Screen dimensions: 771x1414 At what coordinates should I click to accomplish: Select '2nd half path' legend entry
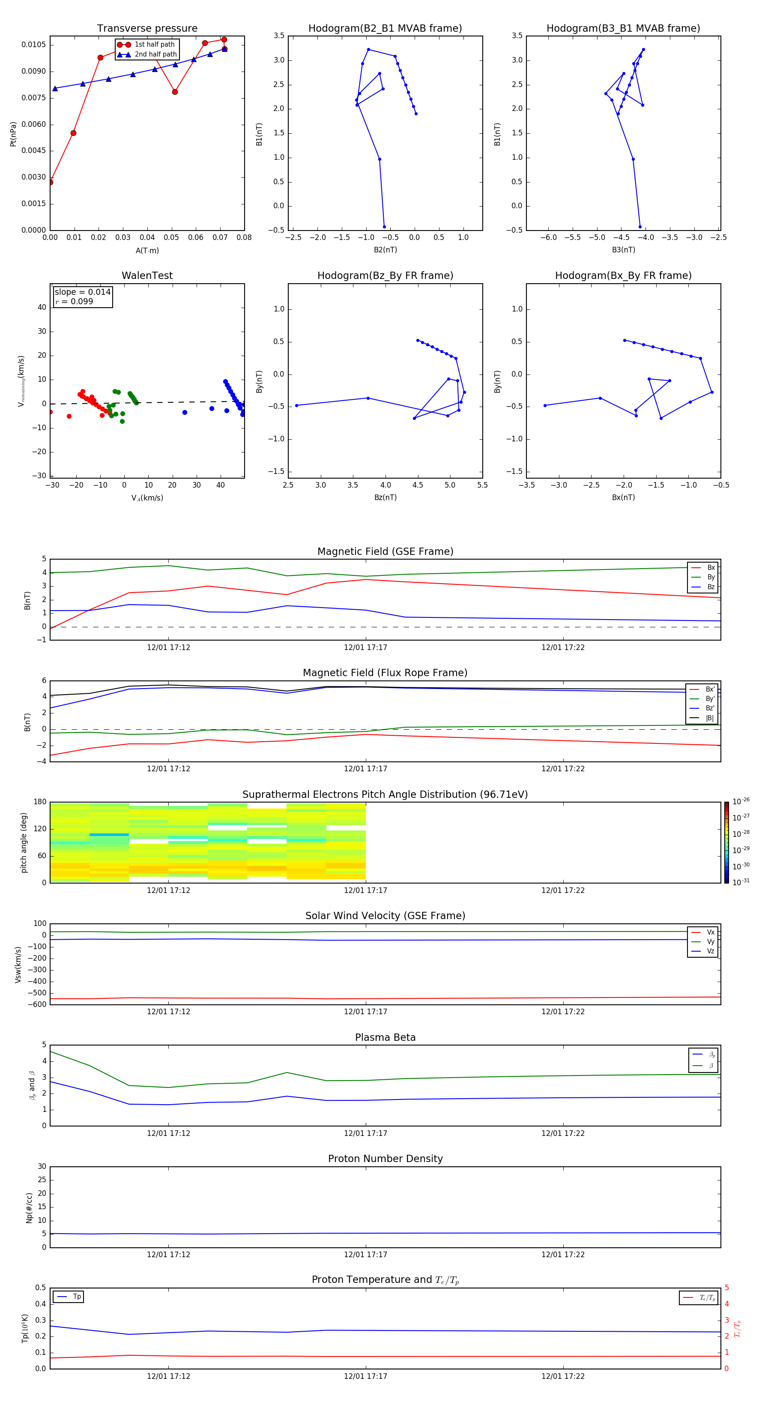(x=146, y=54)
